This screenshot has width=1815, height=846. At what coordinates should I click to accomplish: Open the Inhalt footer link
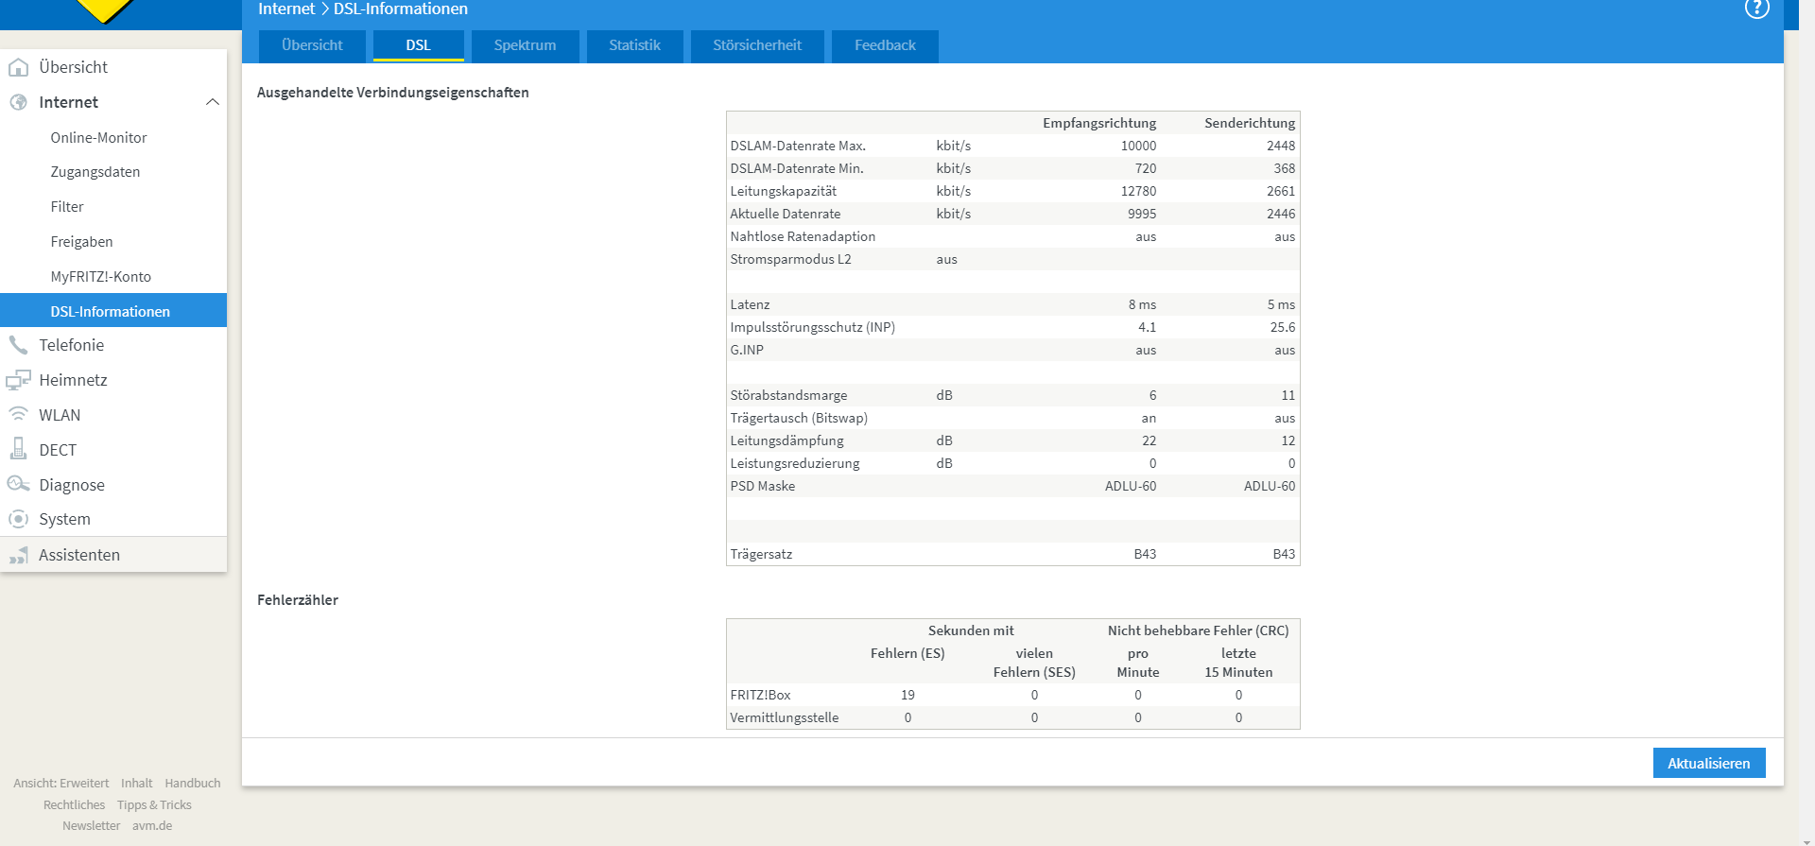click(137, 784)
